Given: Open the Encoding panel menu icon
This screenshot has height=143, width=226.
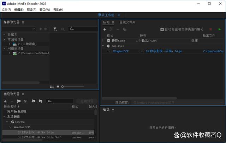Looking at the screenshot, I should [x=113, y=110].
